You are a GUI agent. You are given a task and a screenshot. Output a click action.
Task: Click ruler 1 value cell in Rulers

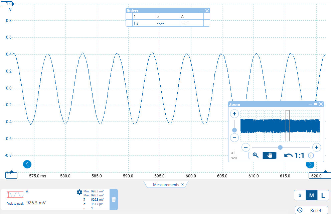(x=144, y=23)
